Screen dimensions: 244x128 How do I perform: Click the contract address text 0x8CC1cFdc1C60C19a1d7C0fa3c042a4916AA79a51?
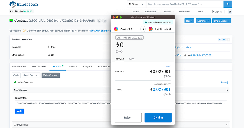[x=62, y=21]
